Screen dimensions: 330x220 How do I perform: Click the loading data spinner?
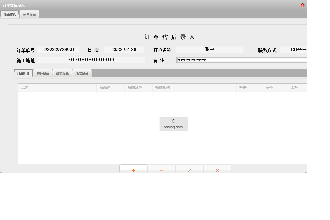click(173, 124)
